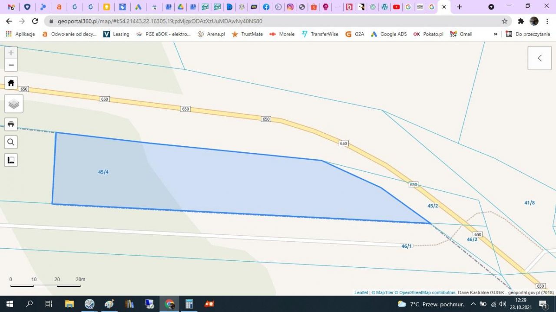Click the map home view button
This screenshot has height=312, width=556.
(x=11, y=83)
